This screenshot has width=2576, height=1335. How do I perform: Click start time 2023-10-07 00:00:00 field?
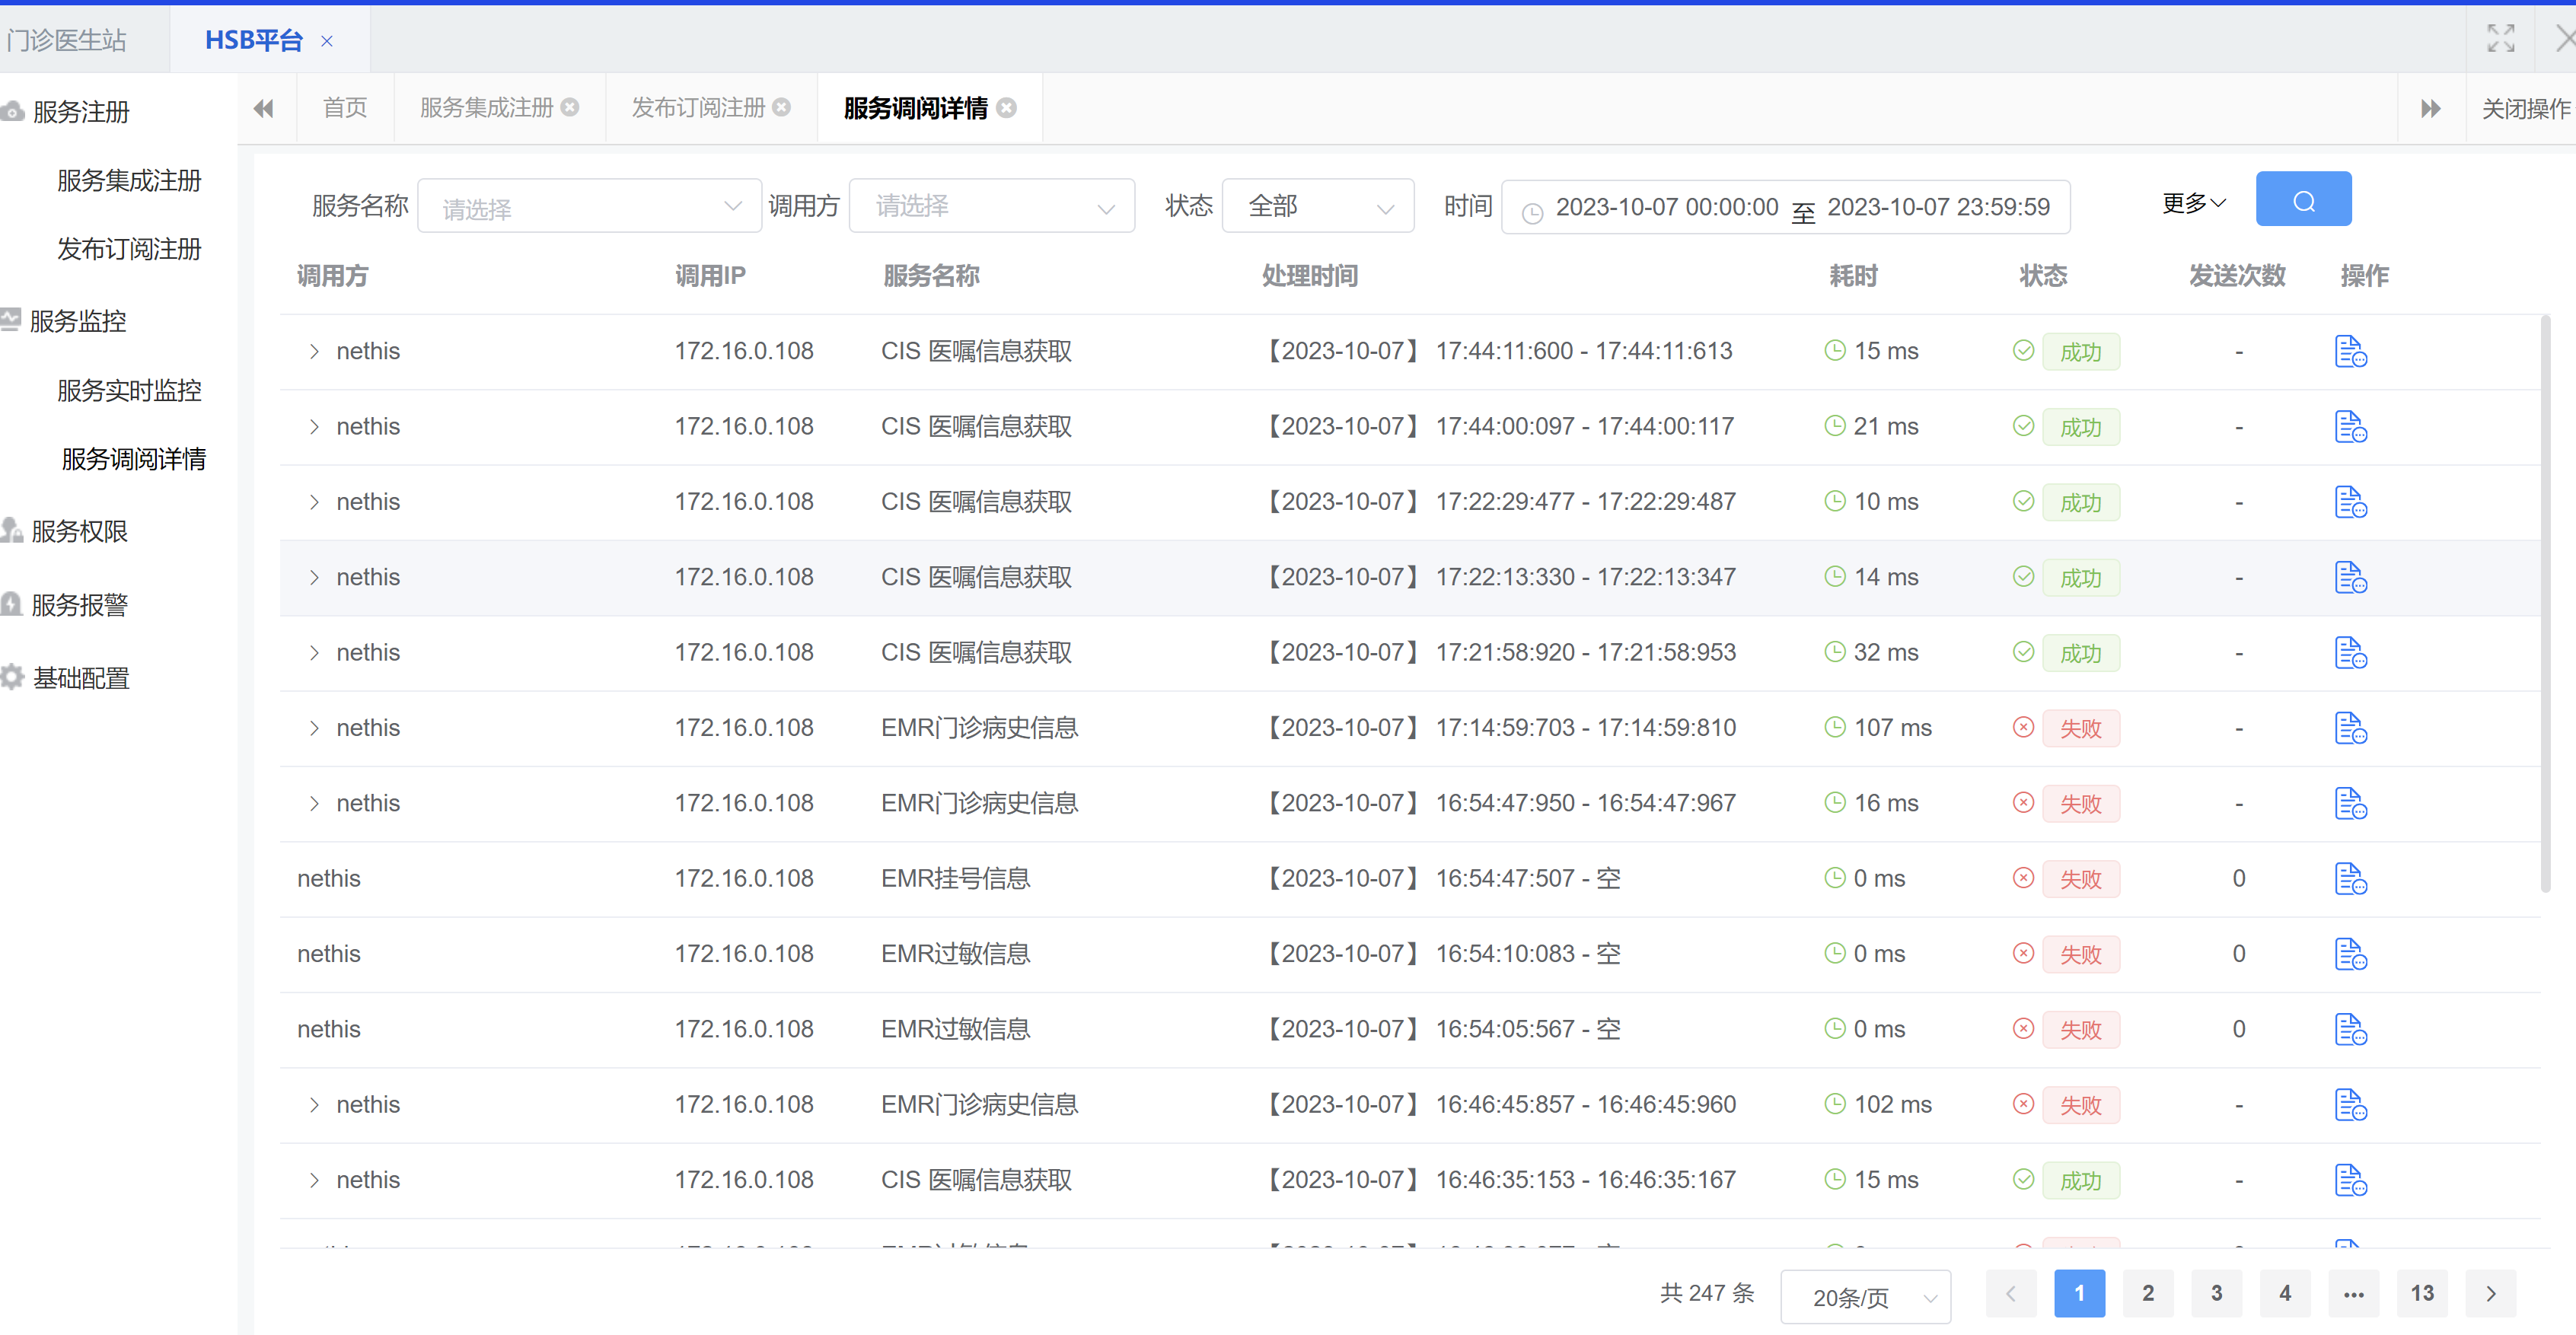[x=1667, y=207]
